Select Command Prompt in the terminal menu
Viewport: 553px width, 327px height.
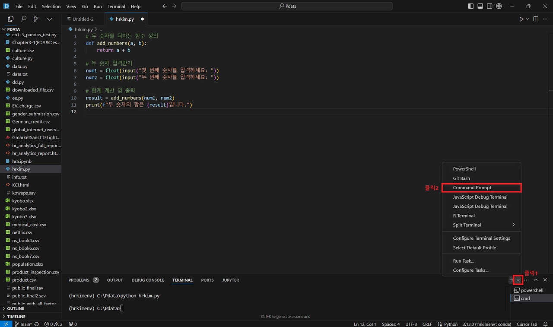coord(482,188)
